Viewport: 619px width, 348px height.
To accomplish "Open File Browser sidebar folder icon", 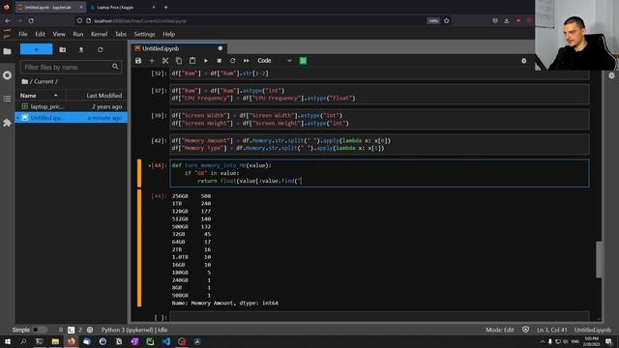I will click(7, 51).
